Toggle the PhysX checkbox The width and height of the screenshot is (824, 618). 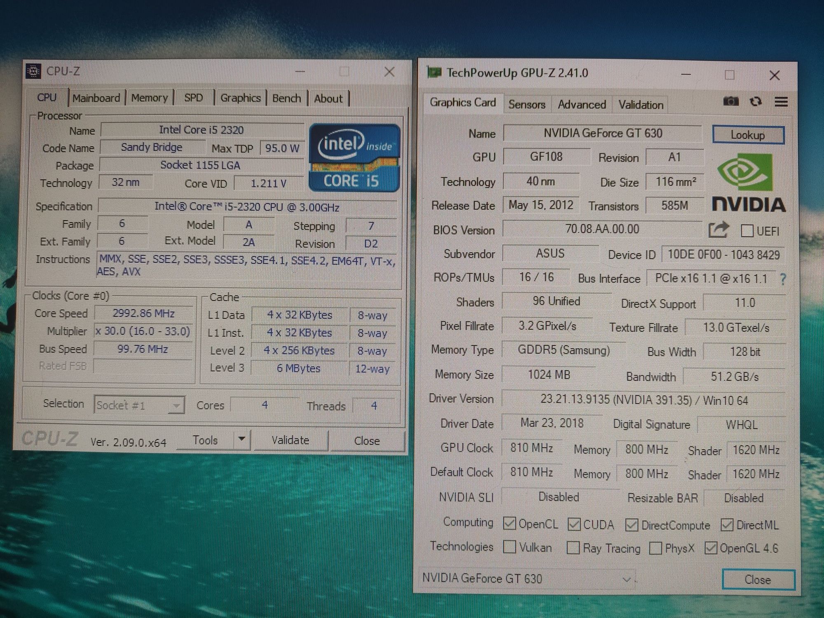655,548
